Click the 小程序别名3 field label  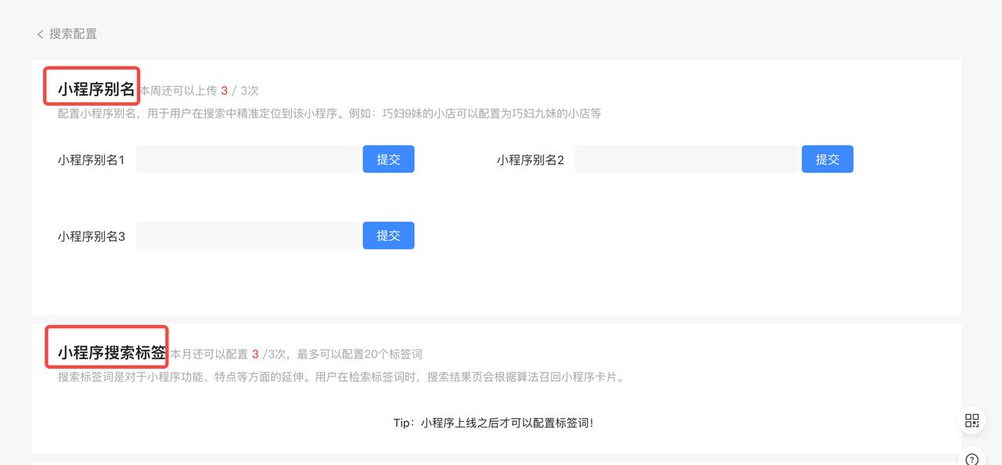pos(91,236)
